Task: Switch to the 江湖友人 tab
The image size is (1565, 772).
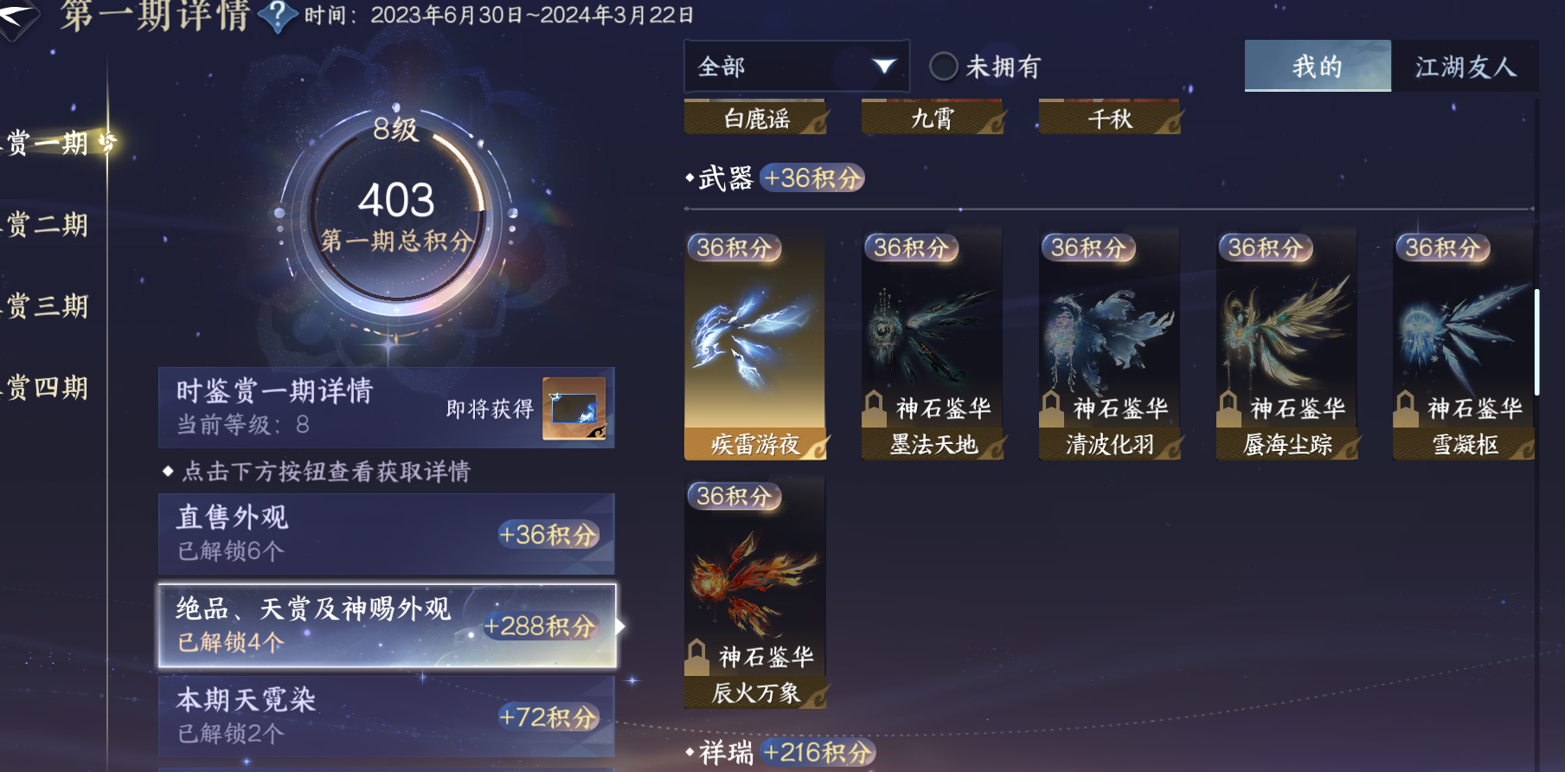Action: (1466, 66)
